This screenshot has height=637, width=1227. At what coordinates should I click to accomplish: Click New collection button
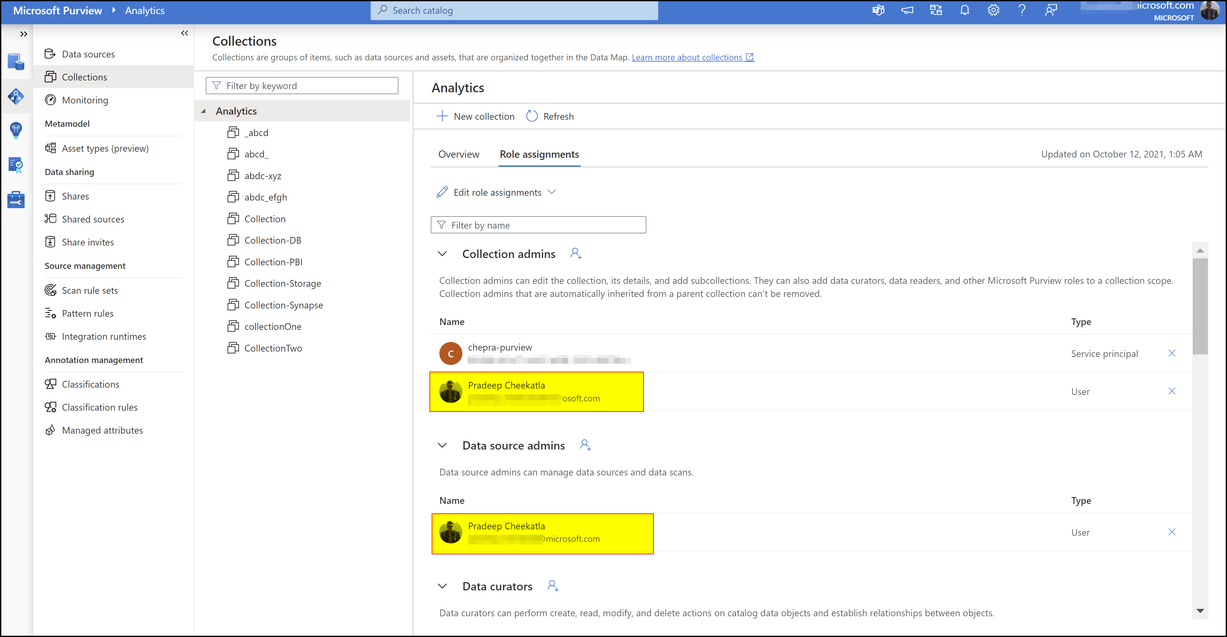tap(475, 116)
